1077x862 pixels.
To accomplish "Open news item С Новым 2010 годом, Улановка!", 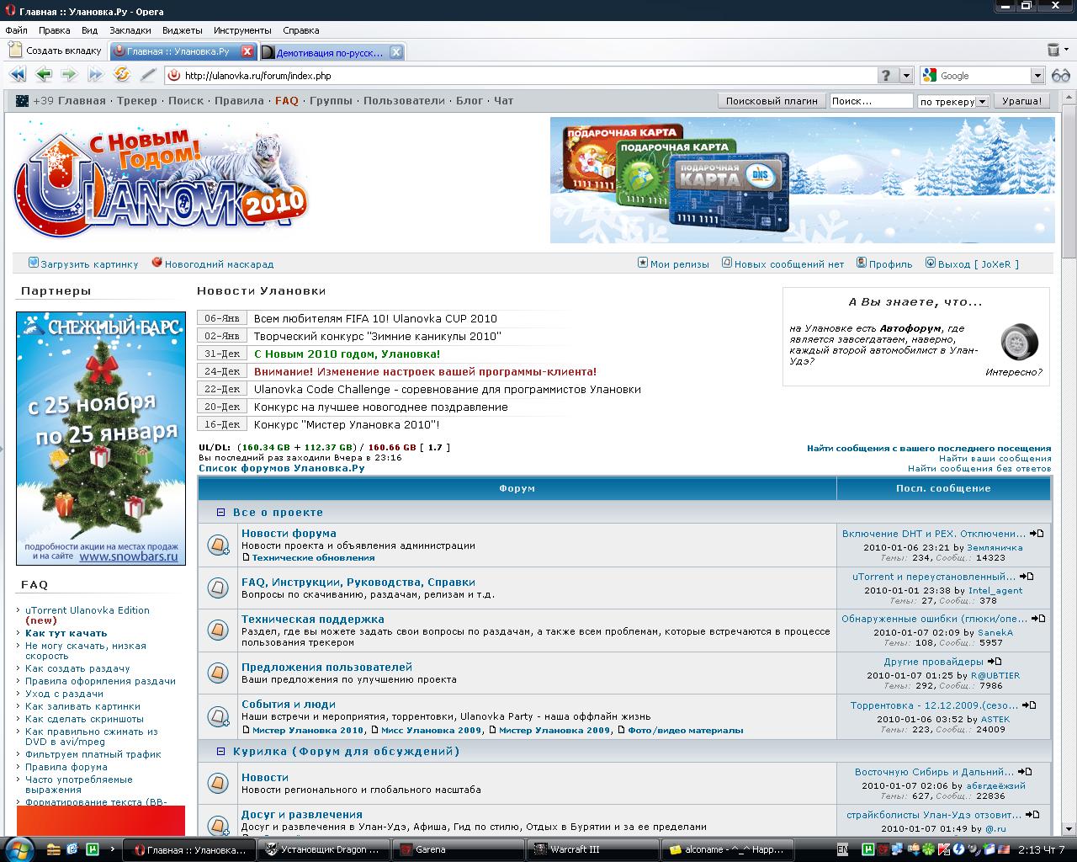I will (x=346, y=354).
